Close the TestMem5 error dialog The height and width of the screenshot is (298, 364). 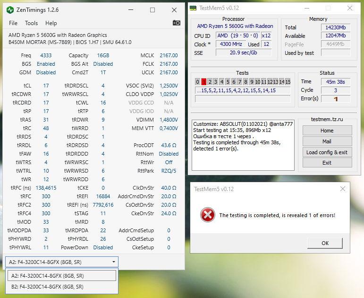click(343, 189)
